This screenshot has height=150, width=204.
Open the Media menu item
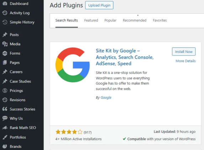(x=15, y=44)
